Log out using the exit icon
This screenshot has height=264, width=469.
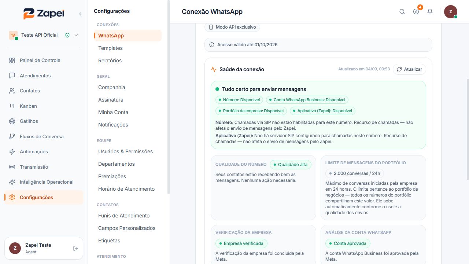click(76, 248)
